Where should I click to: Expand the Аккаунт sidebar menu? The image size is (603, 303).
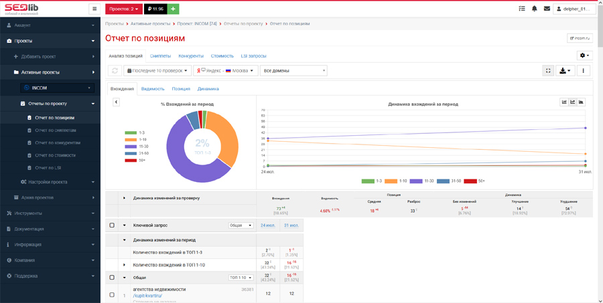(x=50, y=25)
